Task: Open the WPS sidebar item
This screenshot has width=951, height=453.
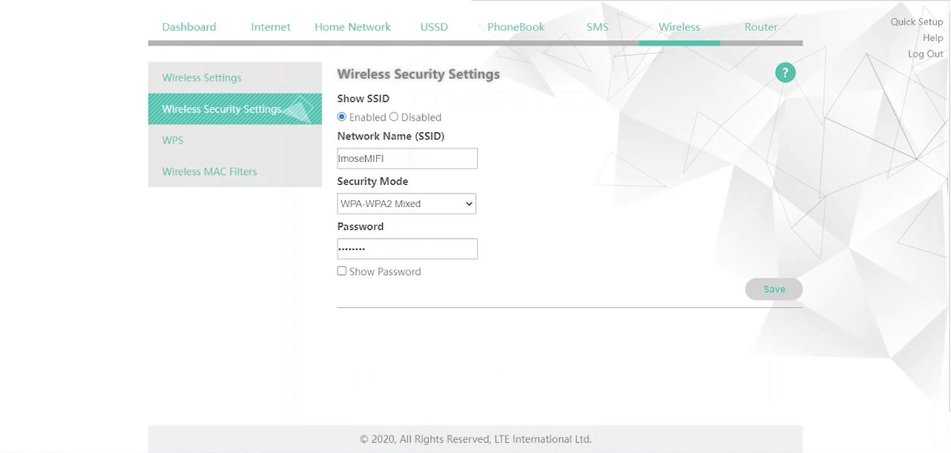Action: [x=172, y=140]
